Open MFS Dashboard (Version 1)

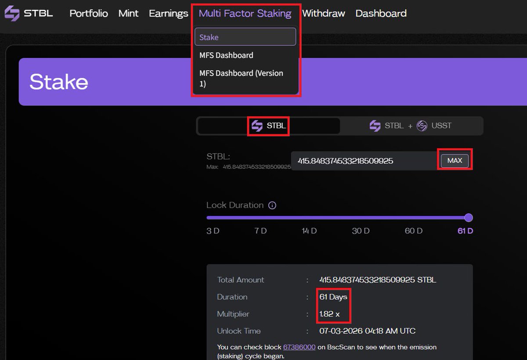click(241, 78)
